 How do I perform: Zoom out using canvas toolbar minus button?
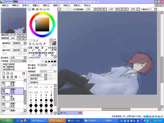98,9
